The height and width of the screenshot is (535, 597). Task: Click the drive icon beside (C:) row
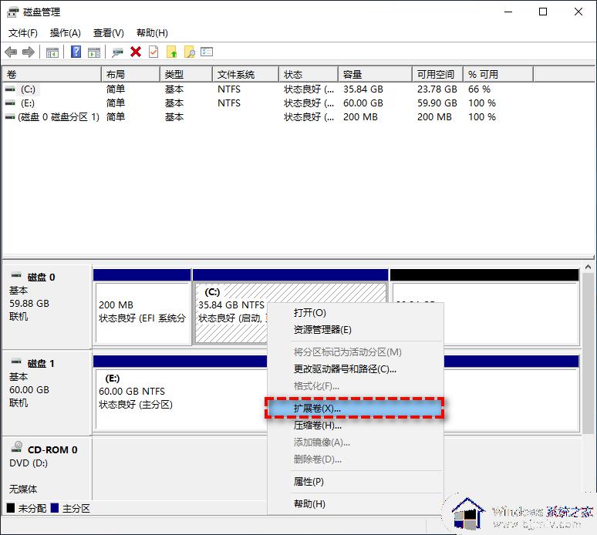coord(10,89)
